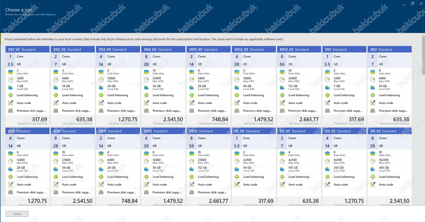425x222 pixels.
Task: Choose the DS3_V2 Standard card header
Action: [x=118, y=49]
